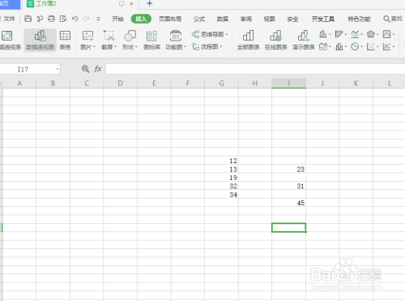
Task: Insert a Table (表格)
Action: point(65,40)
